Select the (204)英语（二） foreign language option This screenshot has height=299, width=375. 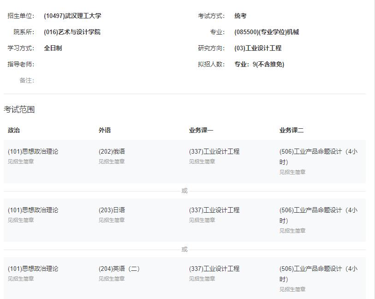point(119,269)
